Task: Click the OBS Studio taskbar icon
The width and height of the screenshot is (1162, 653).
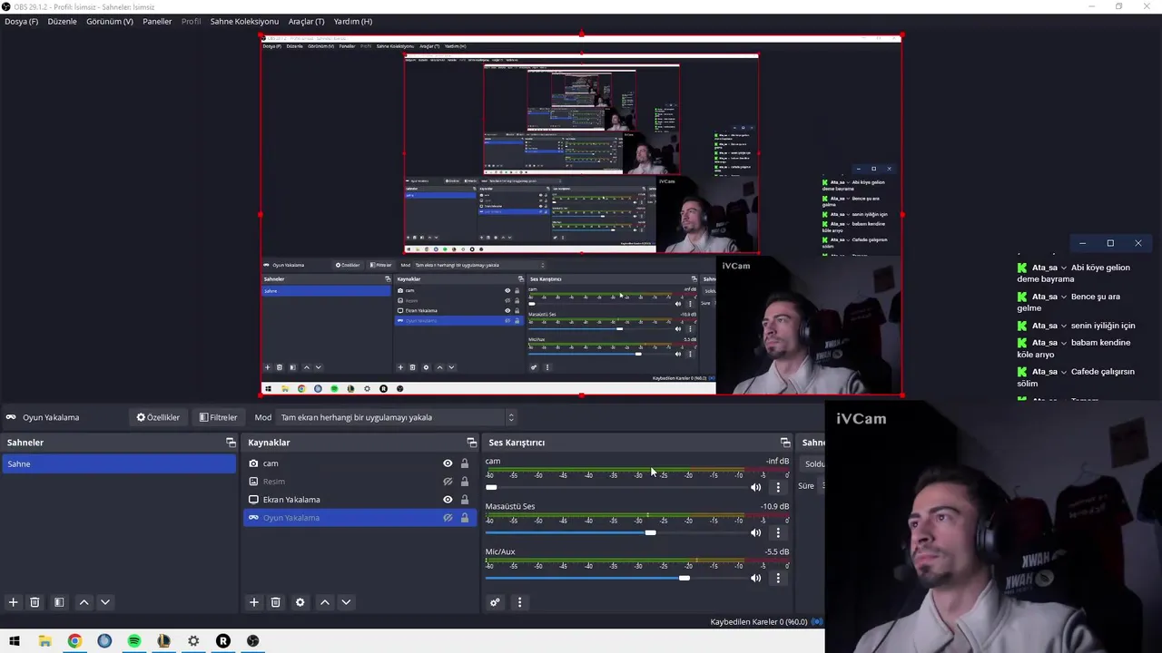Action: tap(253, 641)
